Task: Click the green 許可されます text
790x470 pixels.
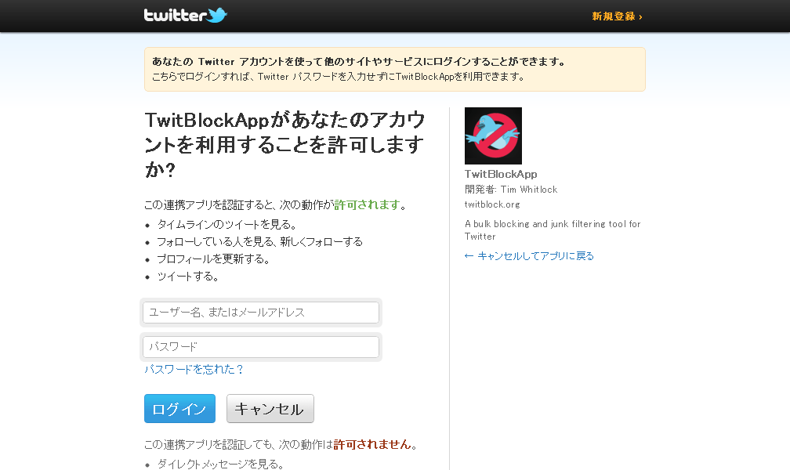Action: tap(368, 204)
